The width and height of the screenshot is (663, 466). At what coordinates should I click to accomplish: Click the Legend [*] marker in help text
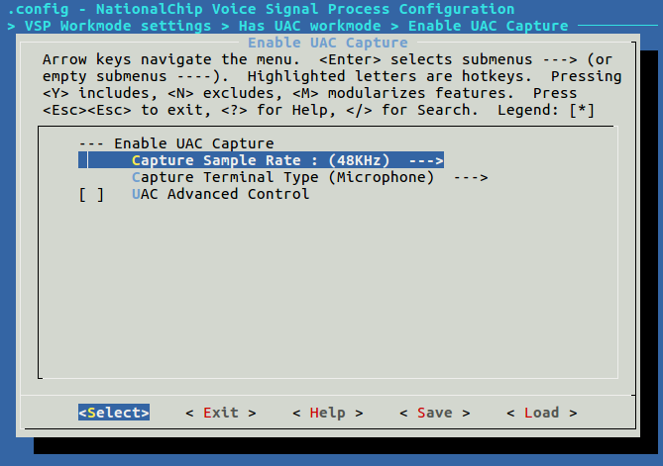click(581, 110)
